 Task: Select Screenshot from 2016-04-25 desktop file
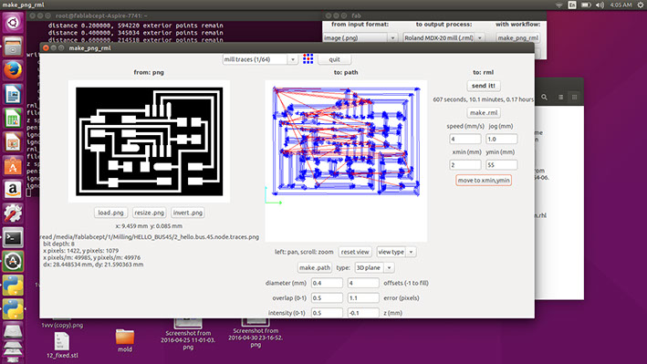(x=188, y=335)
